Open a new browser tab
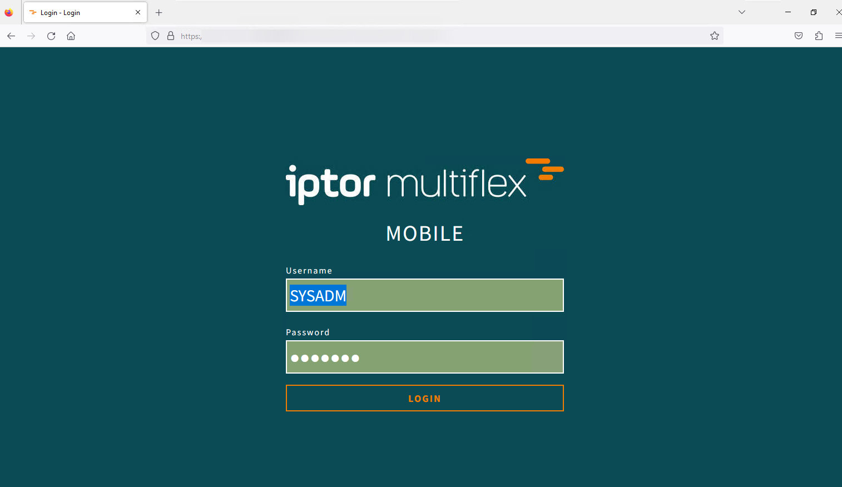The image size is (842, 487). click(x=159, y=12)
